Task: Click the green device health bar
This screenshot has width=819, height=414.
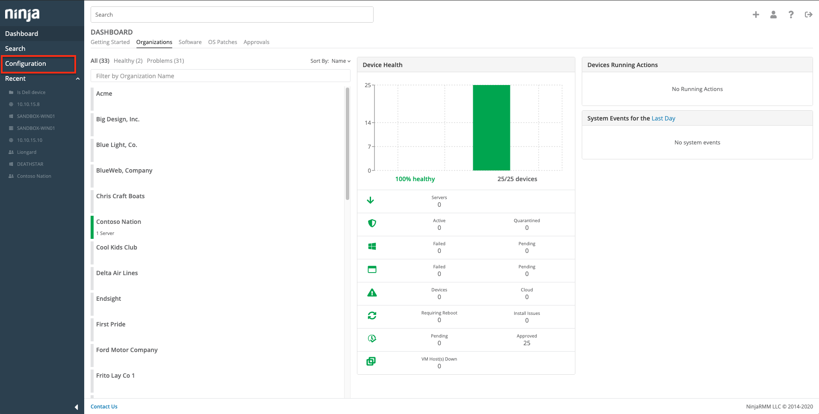Action: point(492,128)
